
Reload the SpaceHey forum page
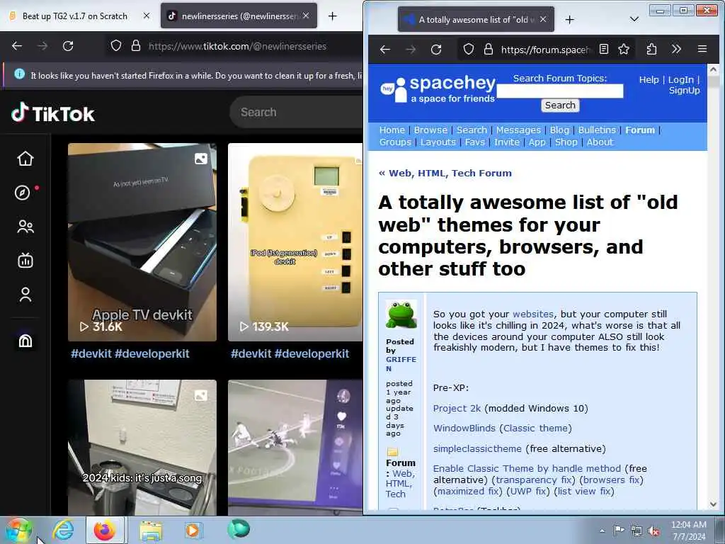pos(436,49)
